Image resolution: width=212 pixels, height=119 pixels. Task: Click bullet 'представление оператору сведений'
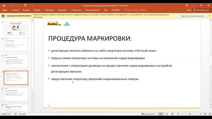[x=95, y=79]
